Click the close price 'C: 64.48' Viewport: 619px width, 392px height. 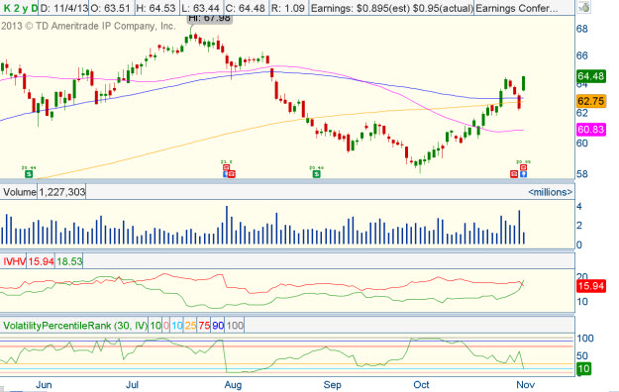246,8
